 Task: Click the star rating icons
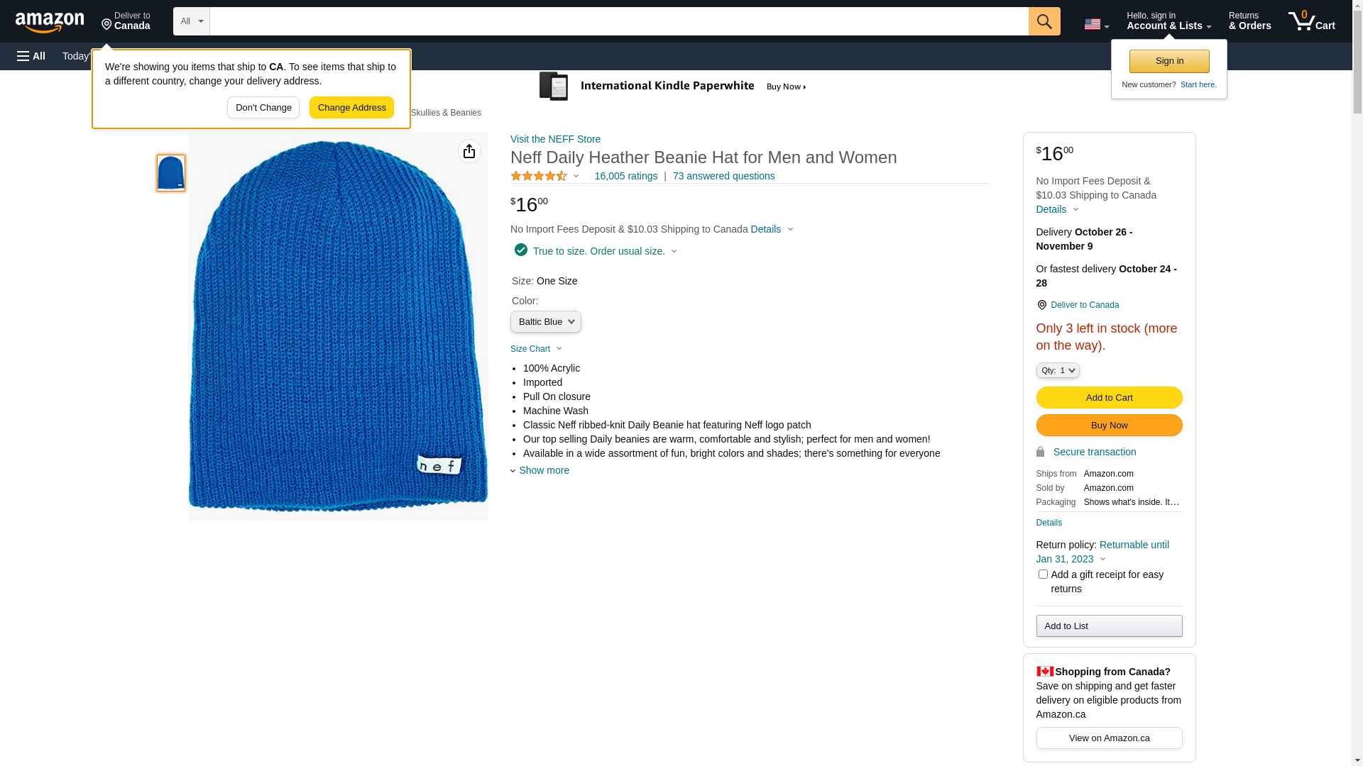tap(539, 176)
